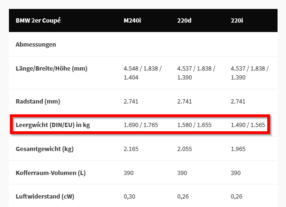Click the 220d column header
The width and height of the screenshot is (286, 207).
point(184,21)
